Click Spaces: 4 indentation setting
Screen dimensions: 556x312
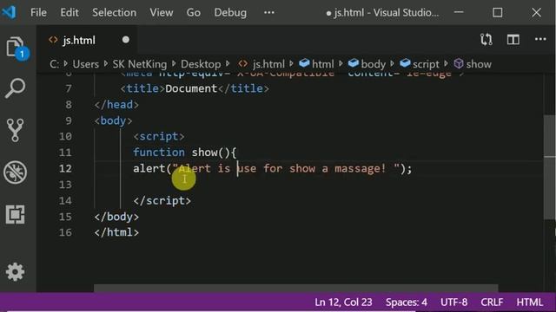pyautogui.click(x=407, y=302)
